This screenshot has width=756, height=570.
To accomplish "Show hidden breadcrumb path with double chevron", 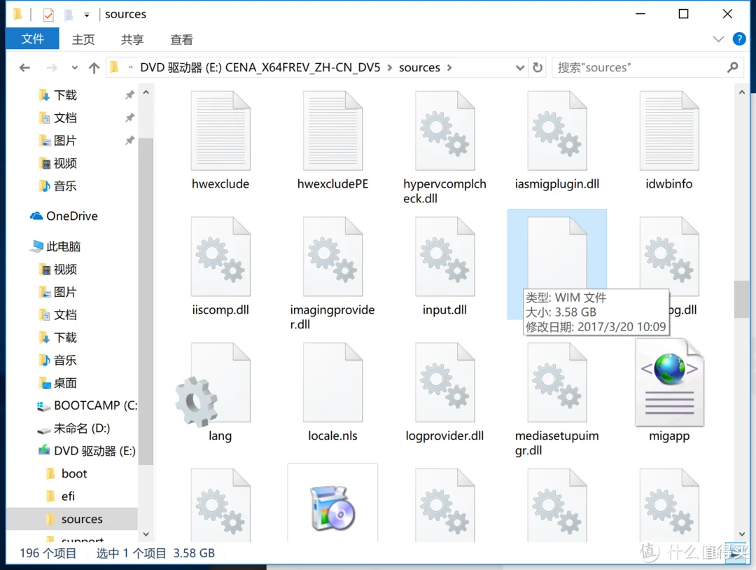I will [x=131, y=67].
